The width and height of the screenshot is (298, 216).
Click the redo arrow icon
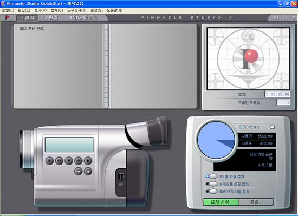click(x=285, y=18)
